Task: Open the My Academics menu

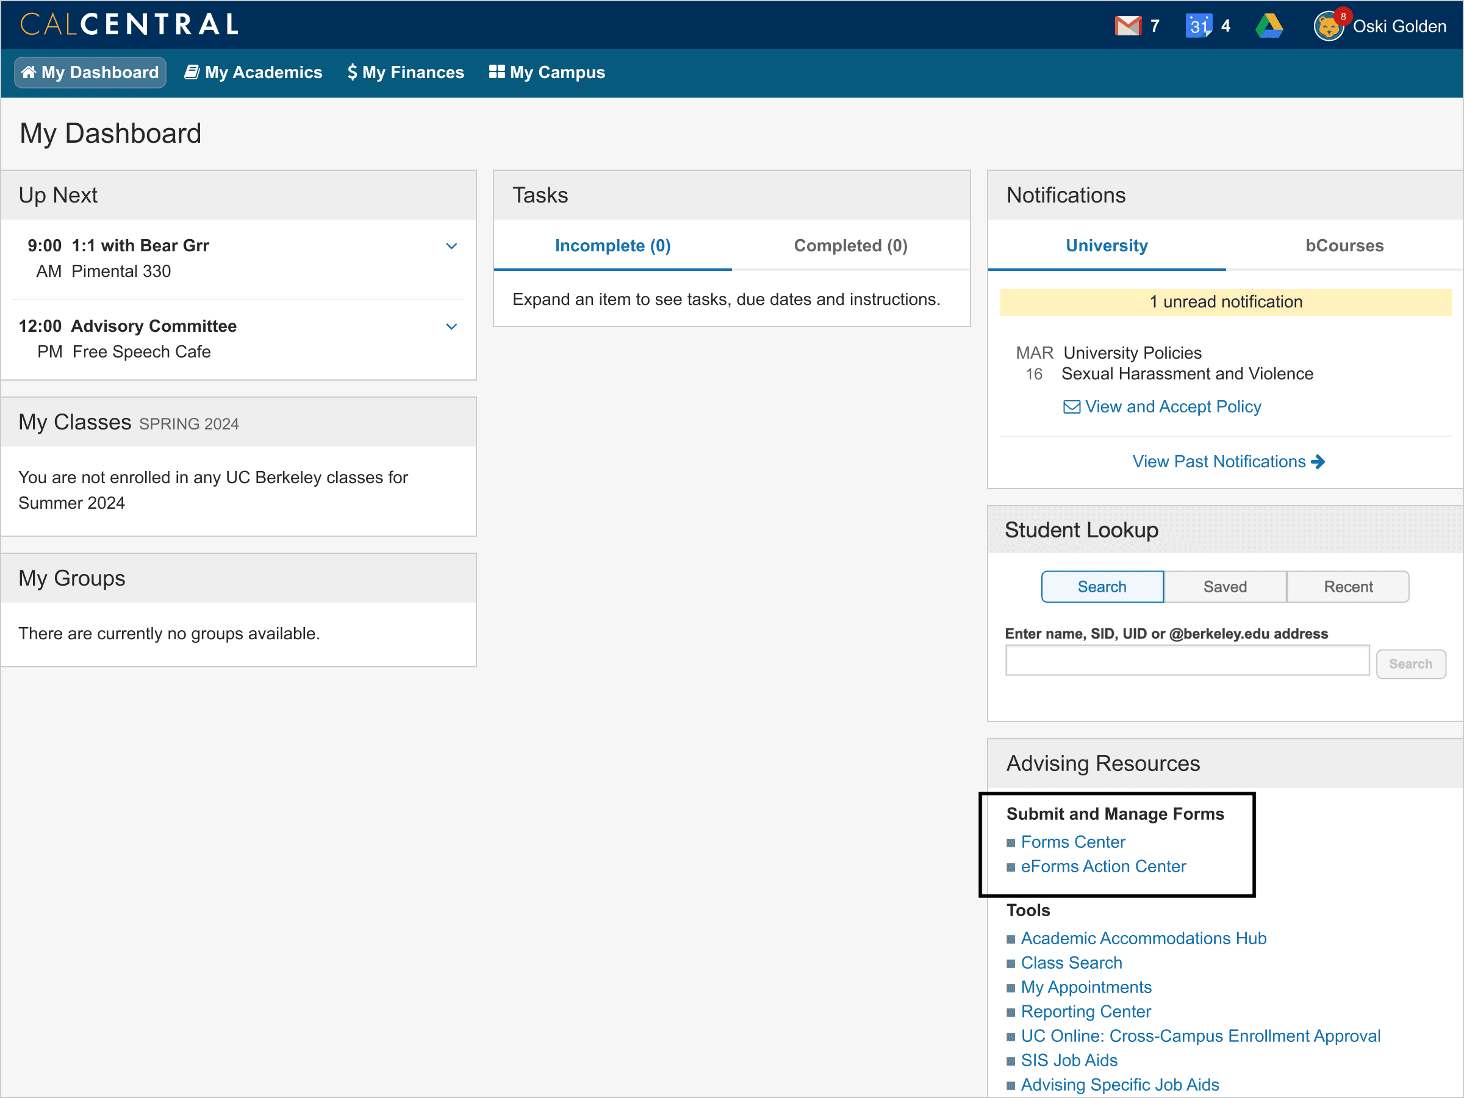Action: (x=254, y=72)
